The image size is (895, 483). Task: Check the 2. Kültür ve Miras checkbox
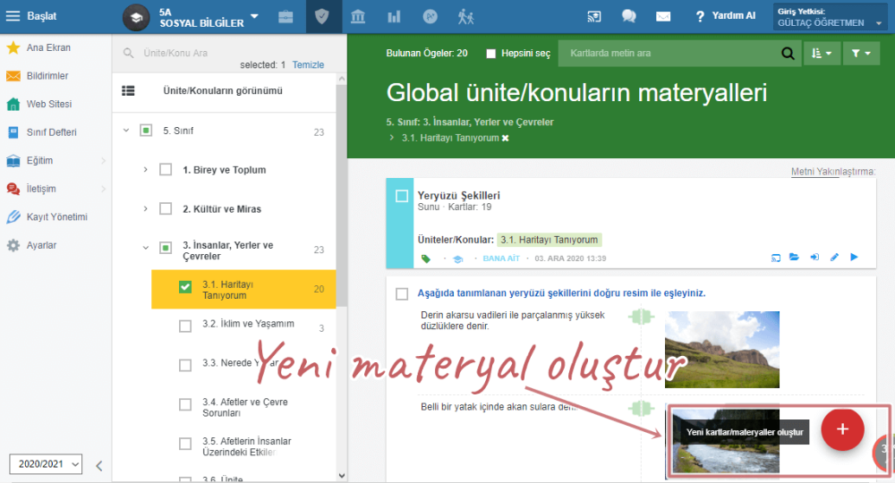[x=166, y=208]
